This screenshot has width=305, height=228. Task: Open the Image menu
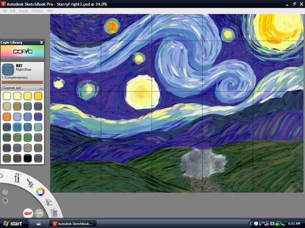[24, 11]
